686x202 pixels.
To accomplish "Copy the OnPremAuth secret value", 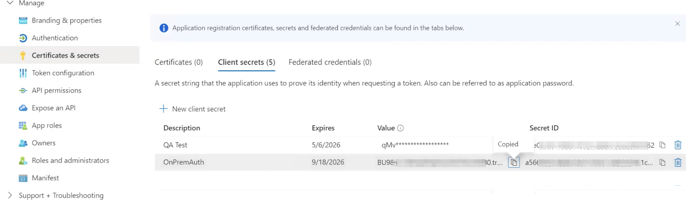I will (514, 163).
